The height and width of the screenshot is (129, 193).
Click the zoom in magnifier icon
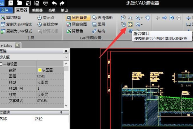(138, 18)
